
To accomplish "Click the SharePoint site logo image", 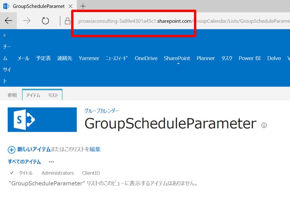I will 42,119.
